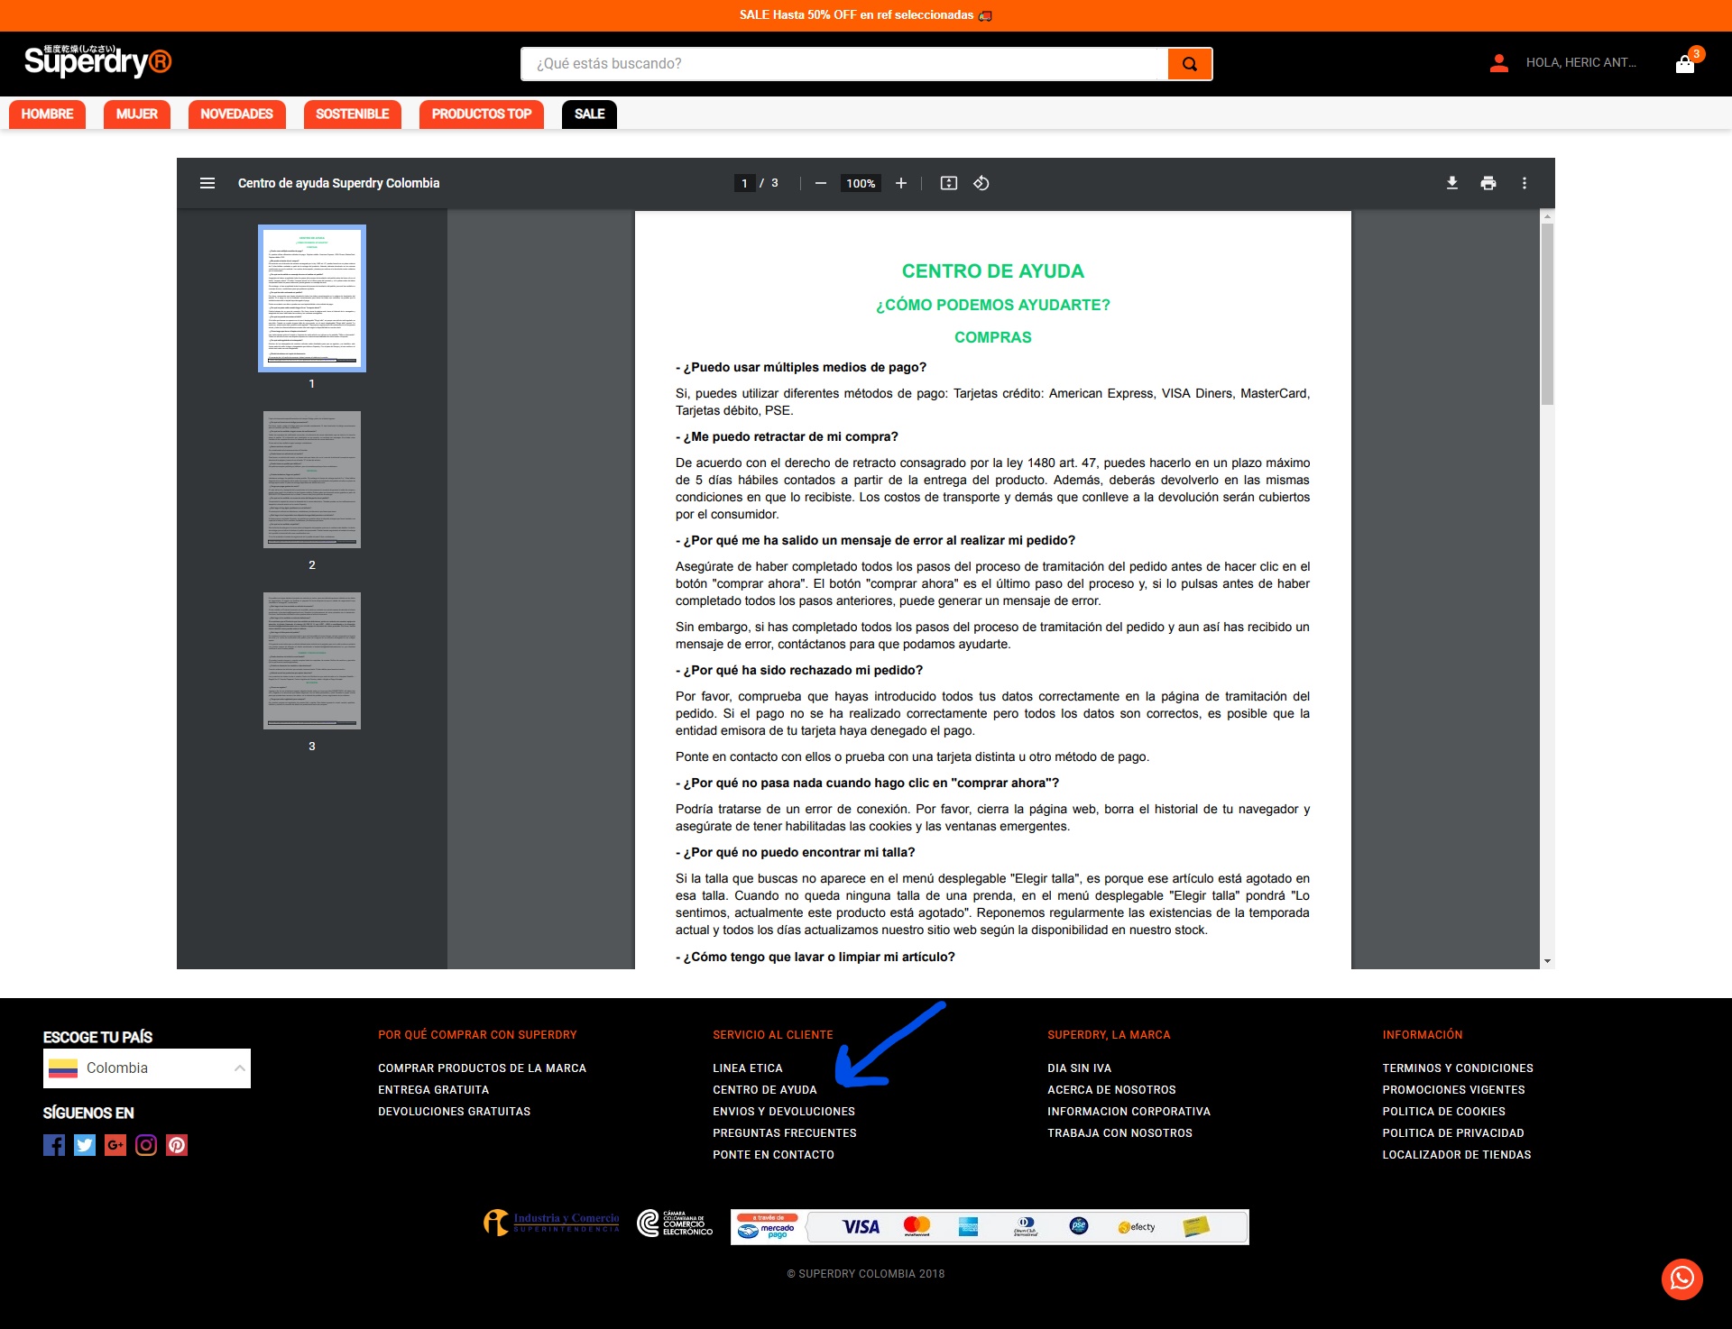
Task: Select PDF page 3 thumbnail
Action: click(312, 661)
